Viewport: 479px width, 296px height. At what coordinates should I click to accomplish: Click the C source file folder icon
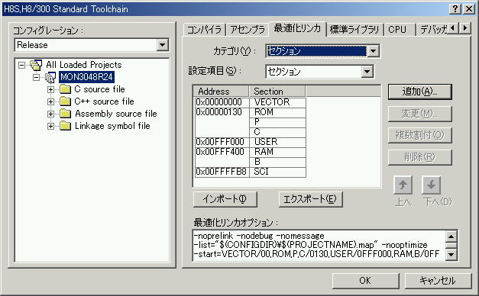[x=65, y=89]
